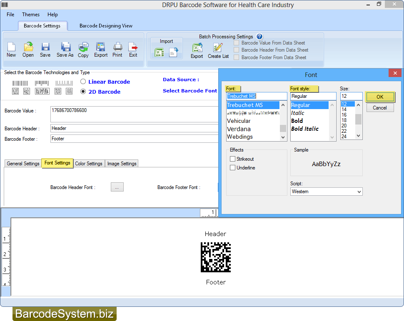This screenshot has height=321, width=404.
Task: Close the Font dialog with the X
Action: point(395,73)
